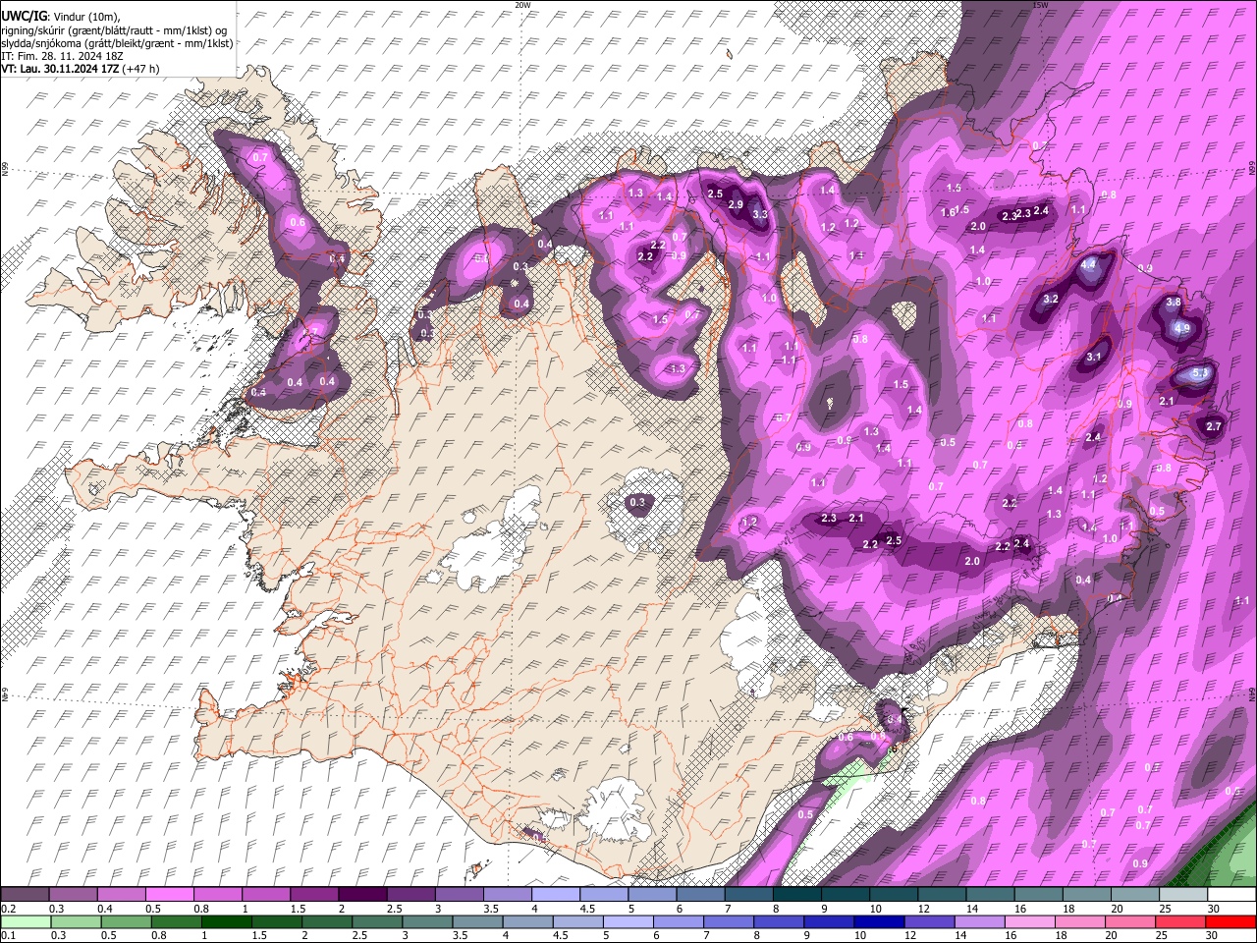Click the 4.9 precipitation value on the map
The width and height of the screenshot is (1257, 943).
1182,328
